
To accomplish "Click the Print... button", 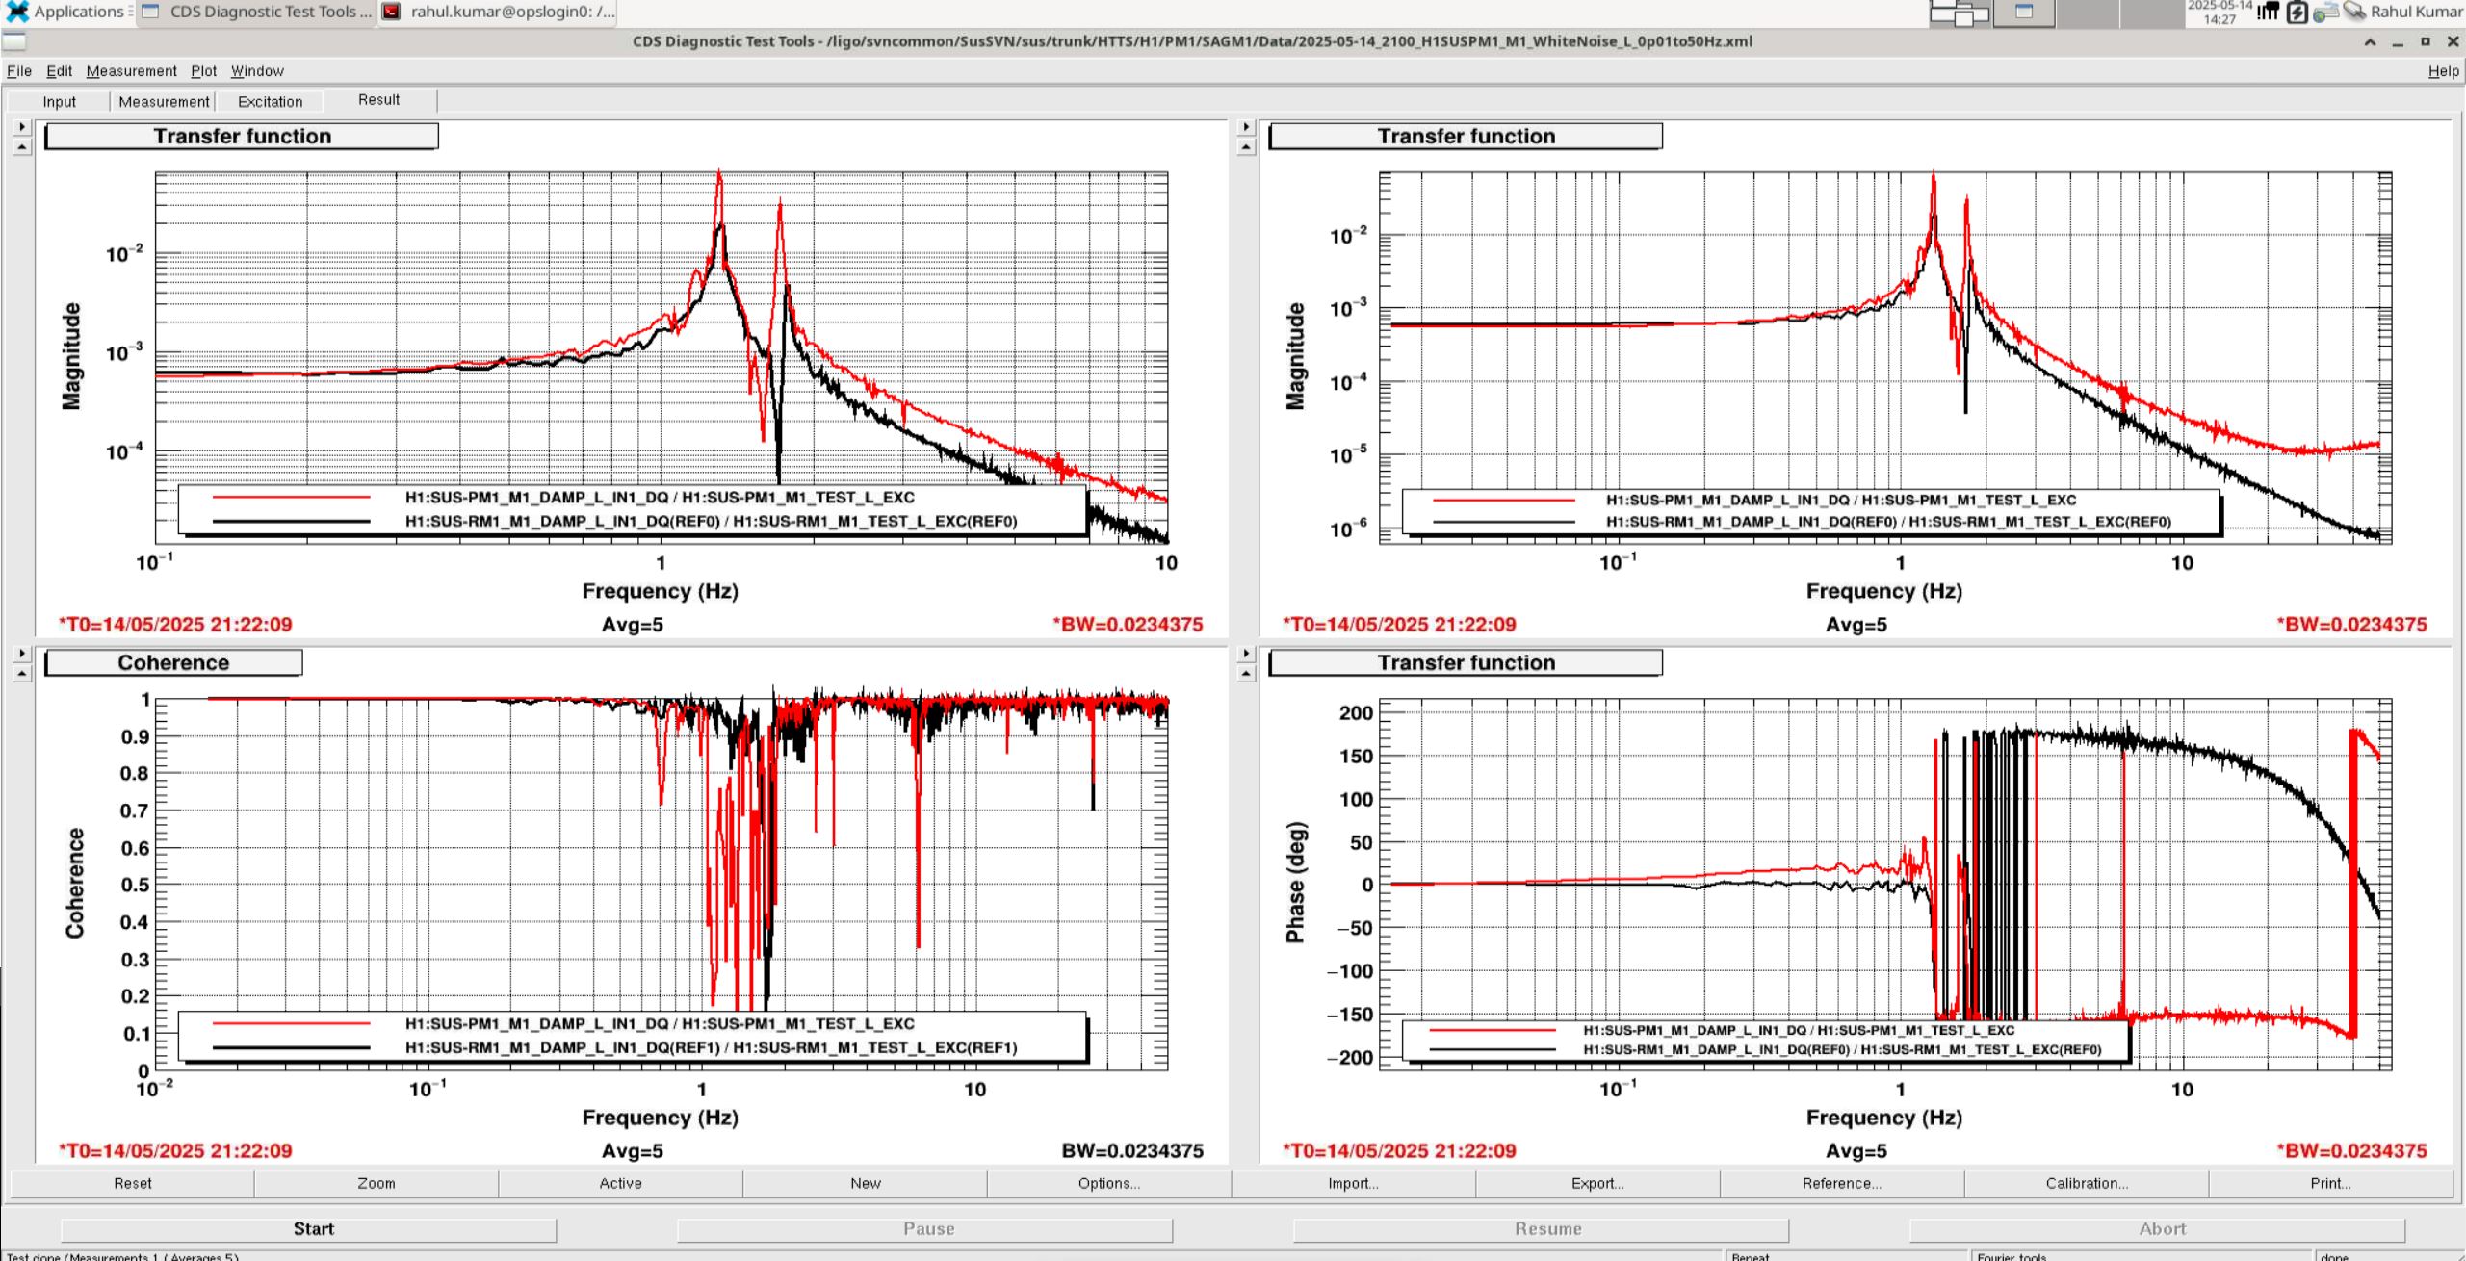I will click(x=2331, y=1183).
